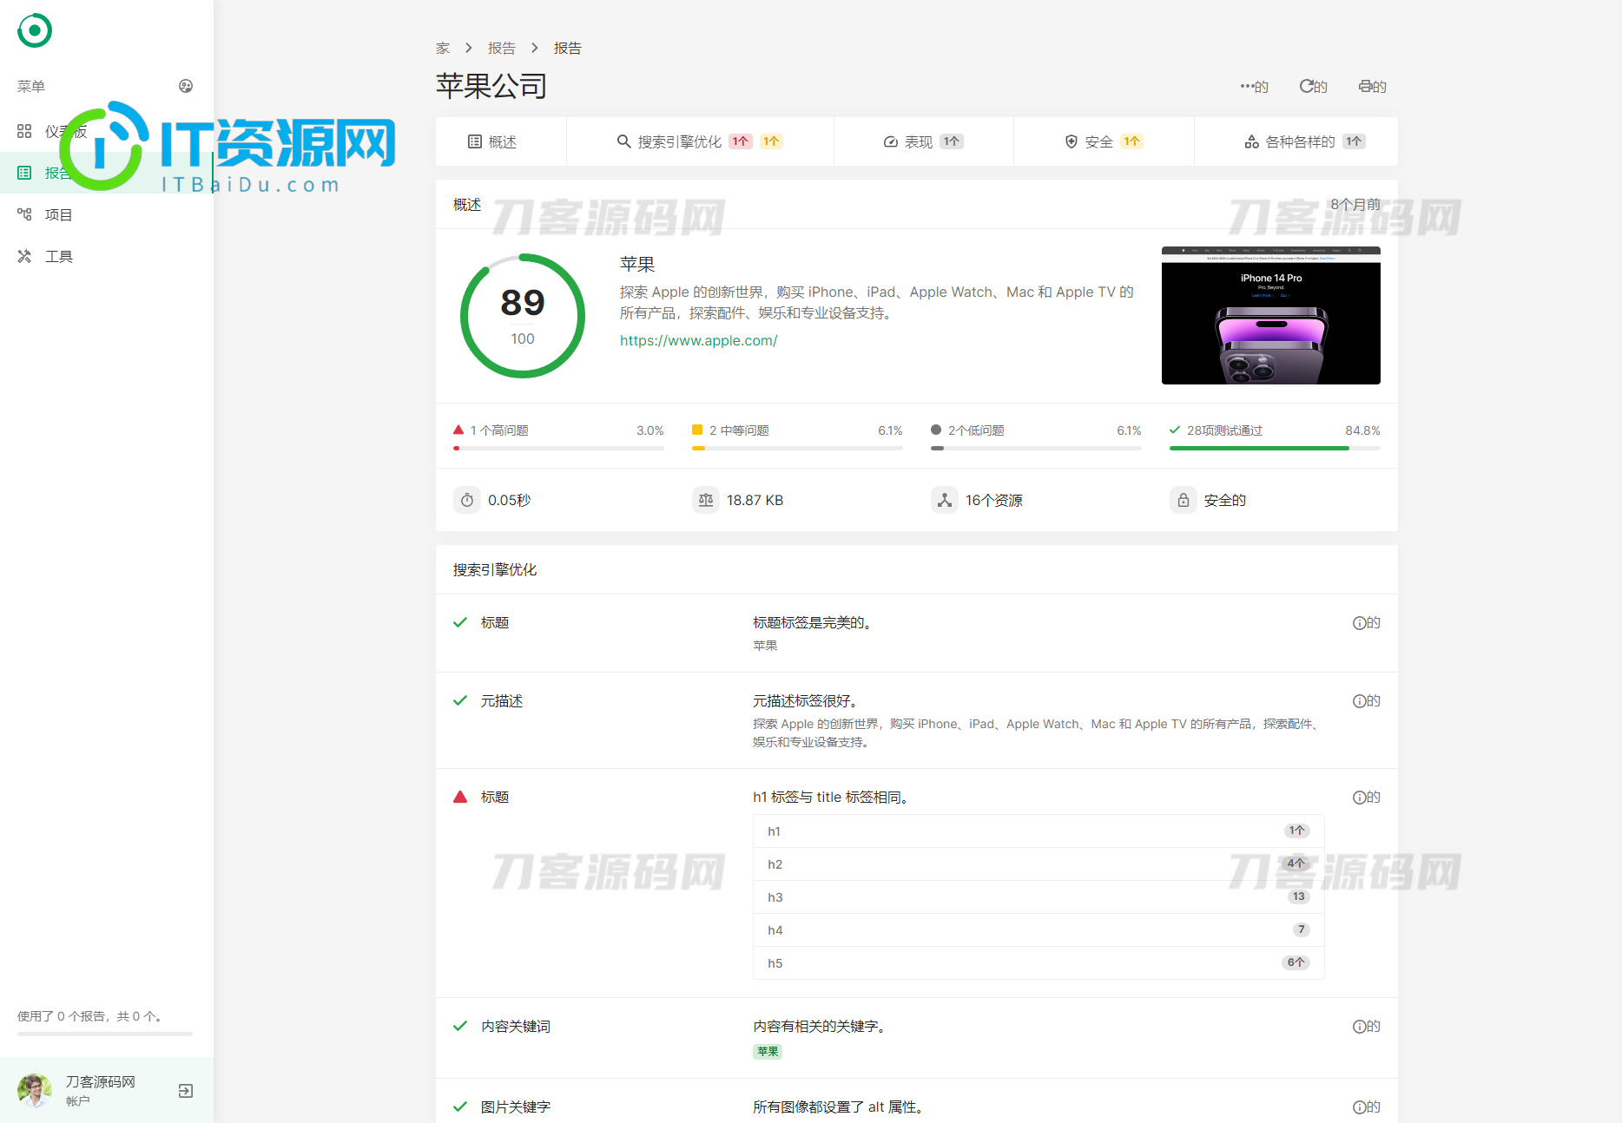This screenshot has height=1123, width=1622.
Task: Click the 89 score circle gauge
Action: (x=523, y=316)
